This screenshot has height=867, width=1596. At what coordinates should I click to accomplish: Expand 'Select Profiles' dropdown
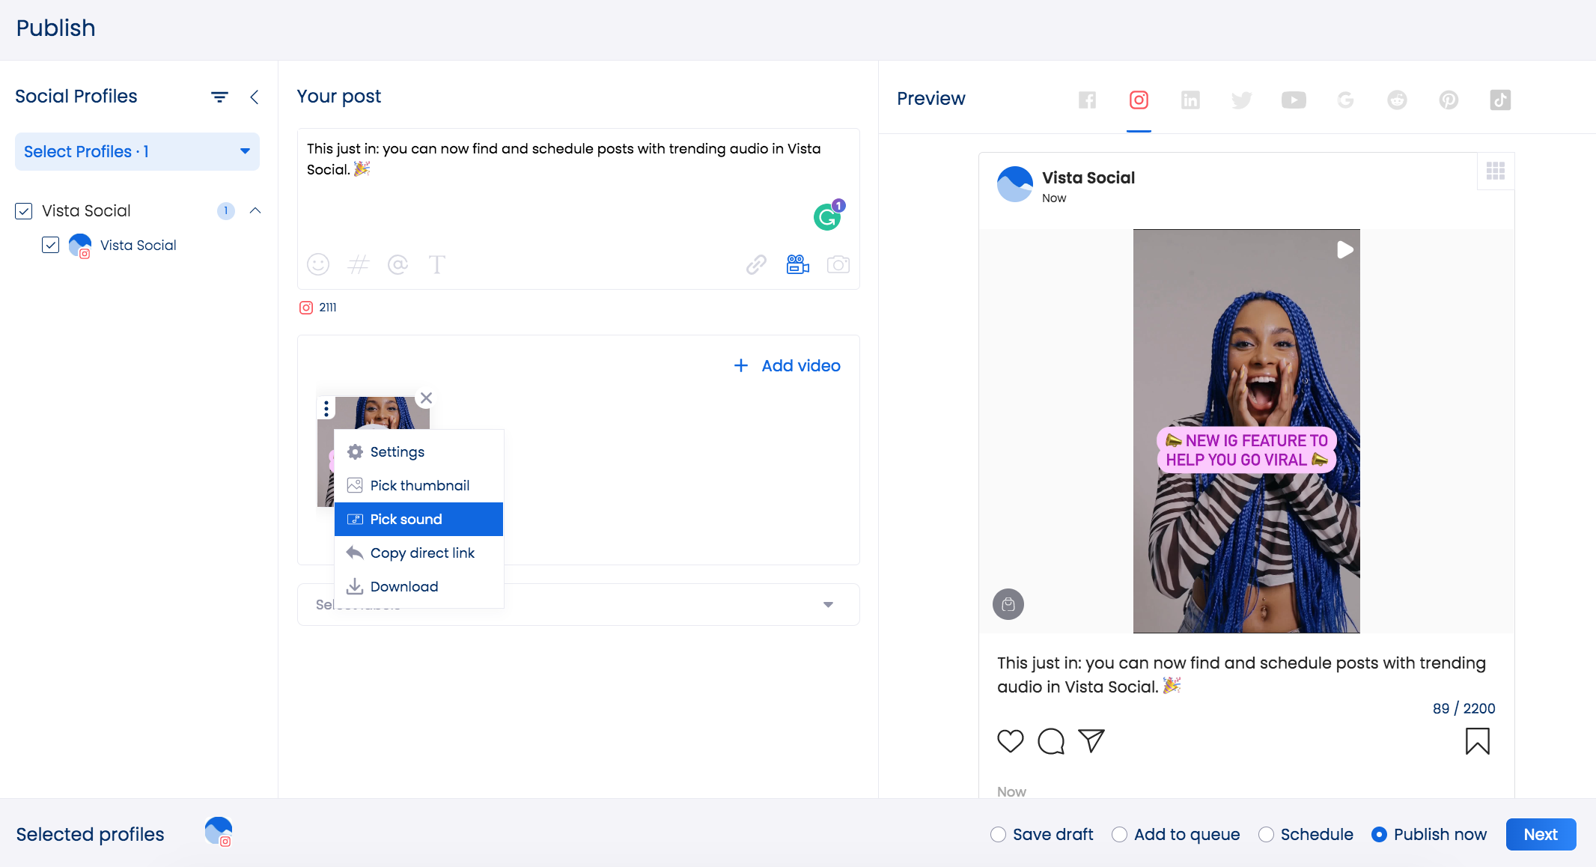tap(137, 150)
